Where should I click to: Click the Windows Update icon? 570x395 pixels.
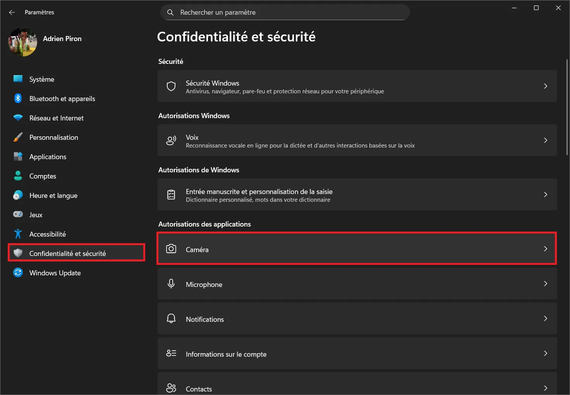point(18,273)
